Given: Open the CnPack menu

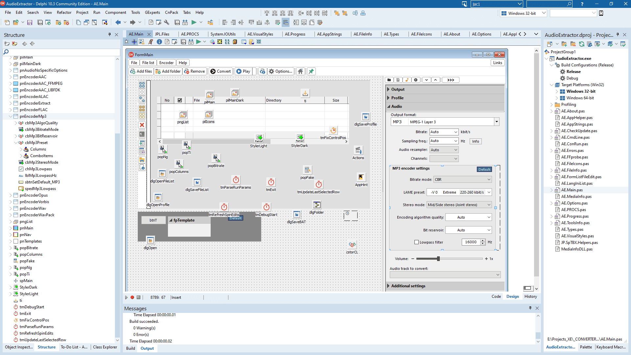Looking at the screenshot, I should pos(172,12).
